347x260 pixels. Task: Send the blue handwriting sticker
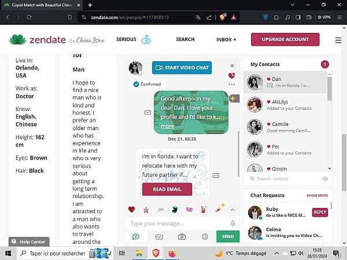click(x=160, y=209)
